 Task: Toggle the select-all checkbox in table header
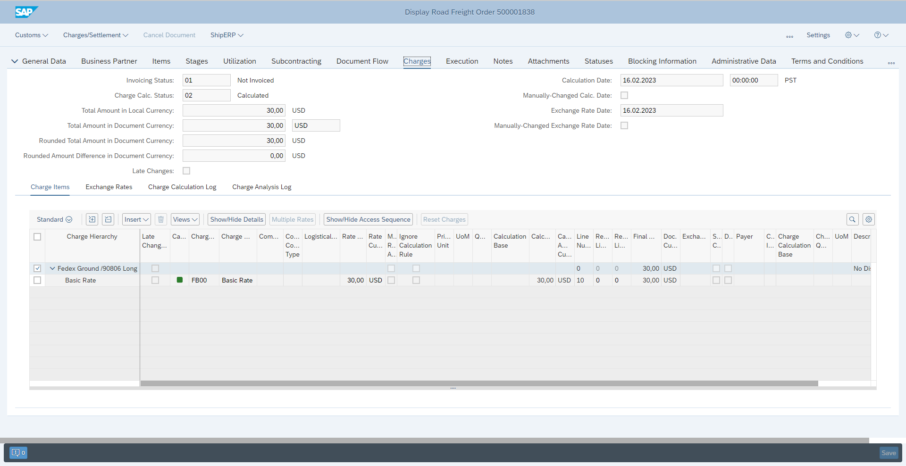[37, 237]
